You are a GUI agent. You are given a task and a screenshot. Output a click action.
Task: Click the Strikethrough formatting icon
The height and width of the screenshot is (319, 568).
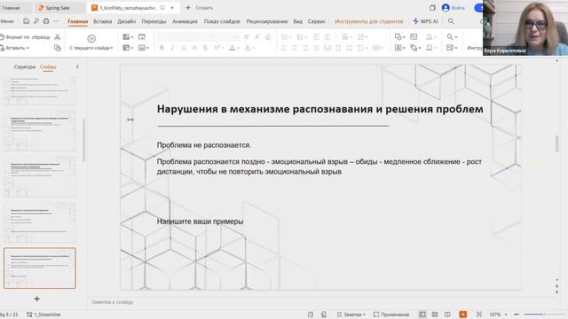pos(205,48)
